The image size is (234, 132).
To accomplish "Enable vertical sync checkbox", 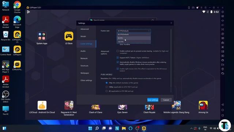I will 118,51.
